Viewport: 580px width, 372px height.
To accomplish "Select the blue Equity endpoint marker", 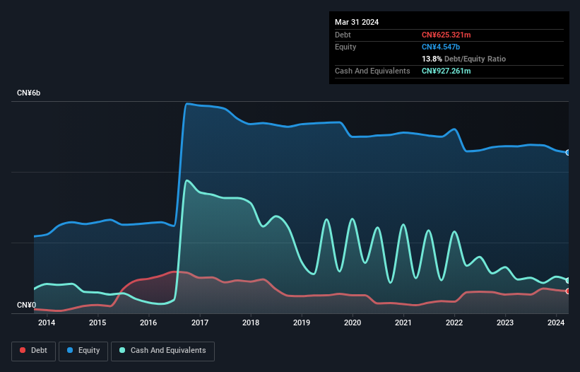I will tap(568, 153).
